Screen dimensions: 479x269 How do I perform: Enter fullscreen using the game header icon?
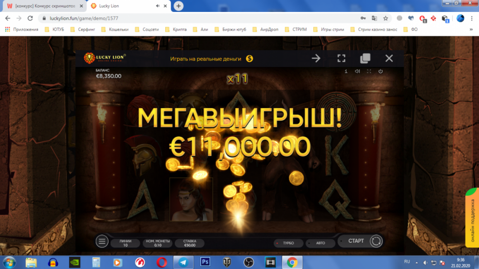341,58
